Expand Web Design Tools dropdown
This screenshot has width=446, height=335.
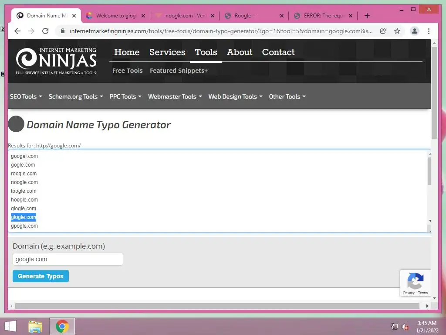coord(235,96)
